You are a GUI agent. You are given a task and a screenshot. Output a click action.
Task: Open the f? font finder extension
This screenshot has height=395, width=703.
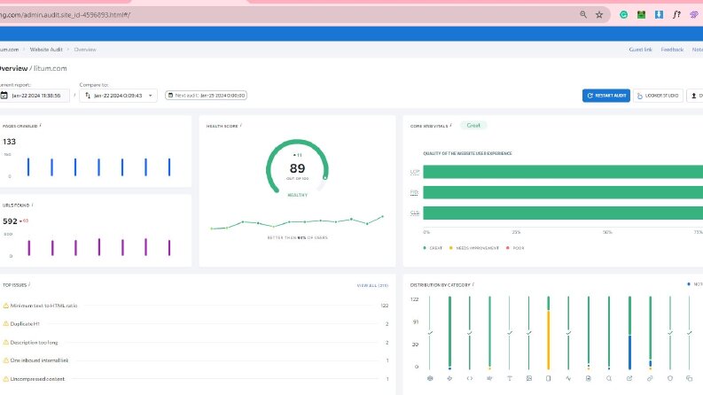click(676, 15)
